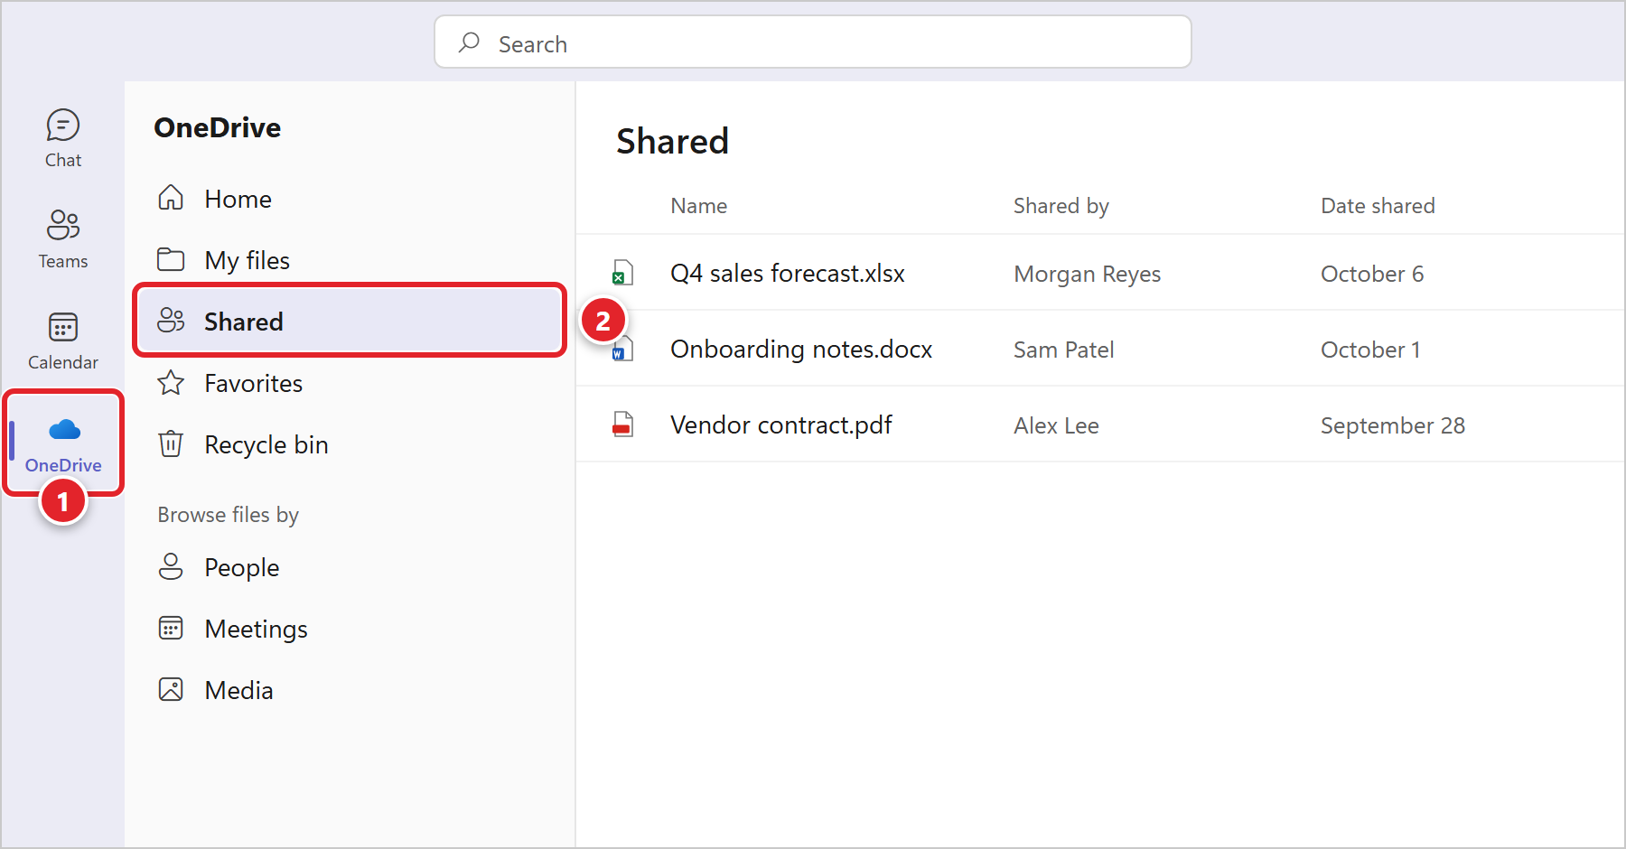Open Vendor contract.pdf
This screenshot has height=849, width=1626.
coord(781,424)
